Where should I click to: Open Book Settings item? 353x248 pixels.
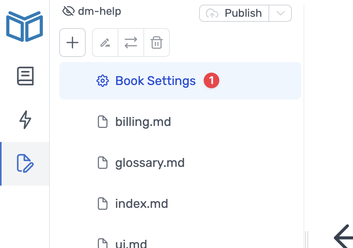tap(180, 81)
